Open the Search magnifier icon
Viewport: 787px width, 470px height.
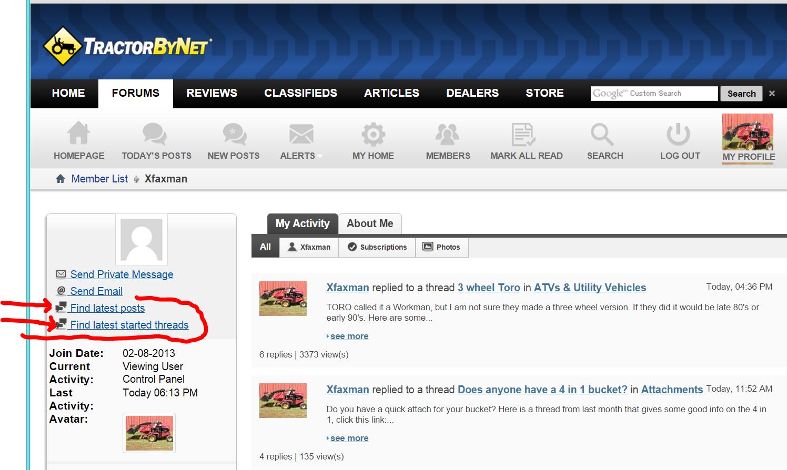click(x=602, y=134)
